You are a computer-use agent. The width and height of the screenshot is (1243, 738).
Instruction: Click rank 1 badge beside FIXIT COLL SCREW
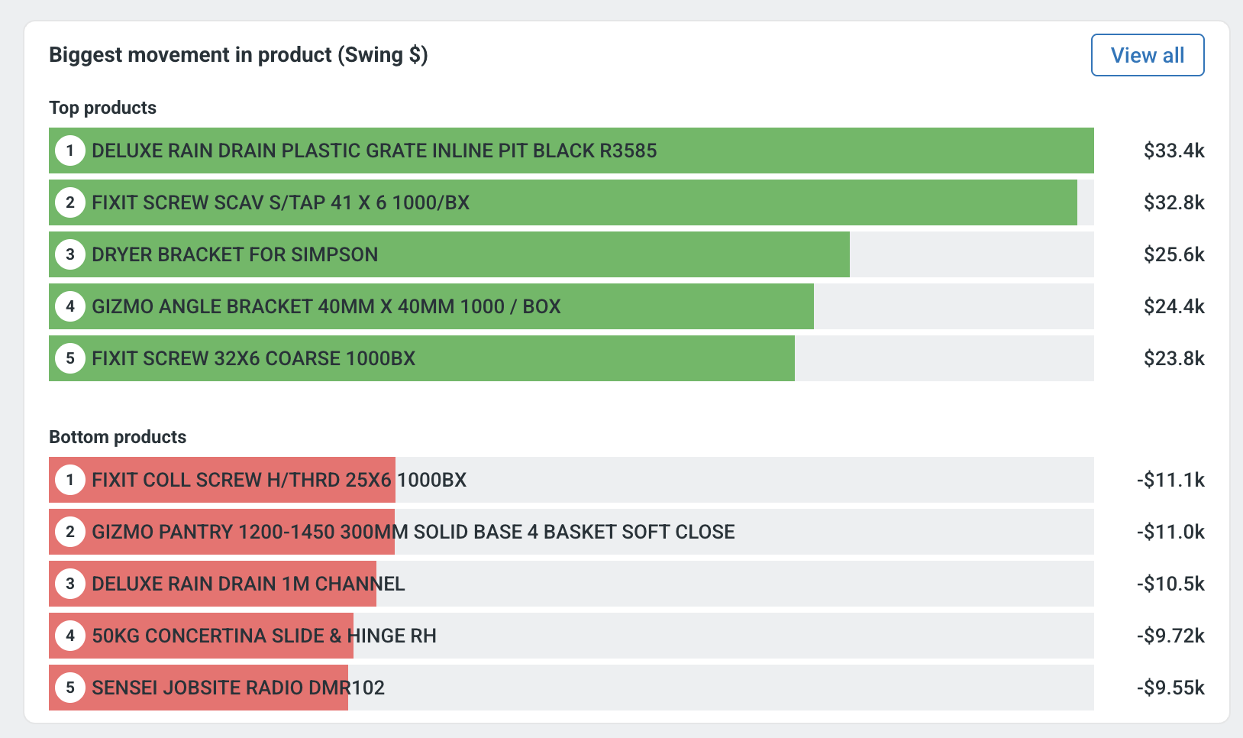coord(70,480)
